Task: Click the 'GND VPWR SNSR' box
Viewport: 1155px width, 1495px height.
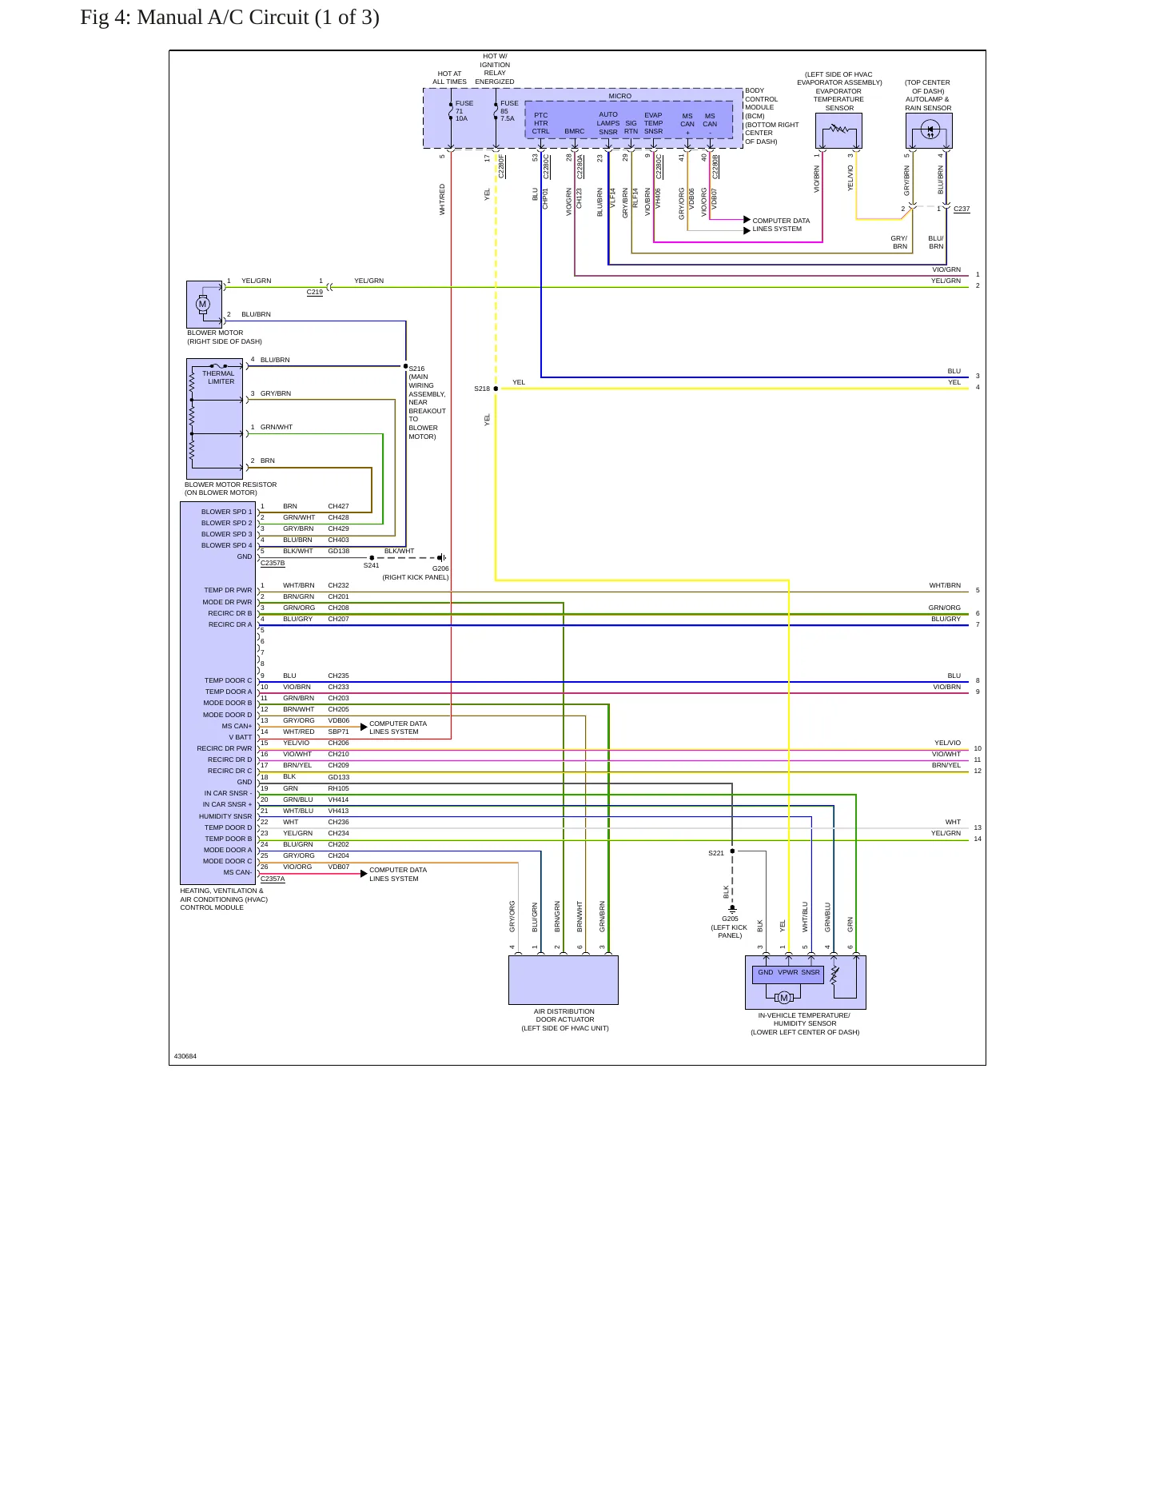Action: click(x=788, y=975)
